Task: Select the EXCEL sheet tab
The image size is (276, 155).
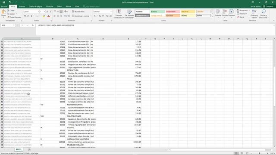Action: tap(19, 149)
